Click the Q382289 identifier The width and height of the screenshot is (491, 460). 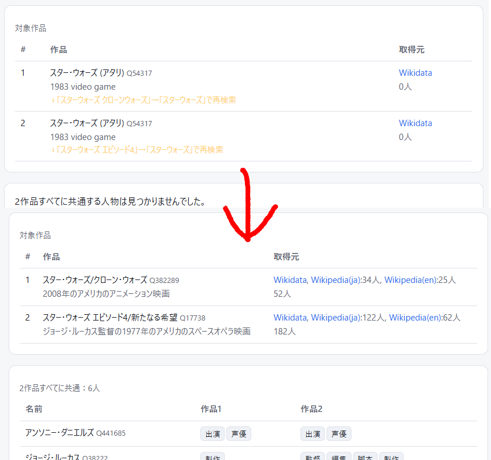point(164,281)
